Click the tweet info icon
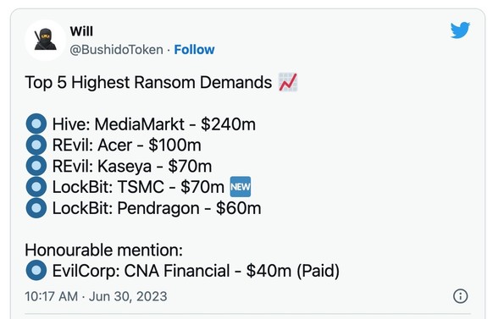 pos(460,296)
